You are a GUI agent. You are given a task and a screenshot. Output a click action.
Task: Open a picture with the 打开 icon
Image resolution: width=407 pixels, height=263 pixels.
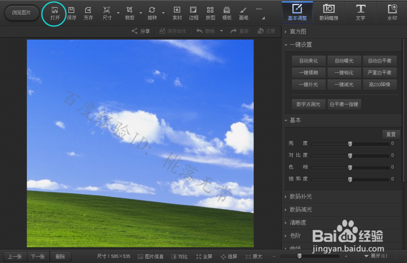pyautogui.click(x=55, y=13)
